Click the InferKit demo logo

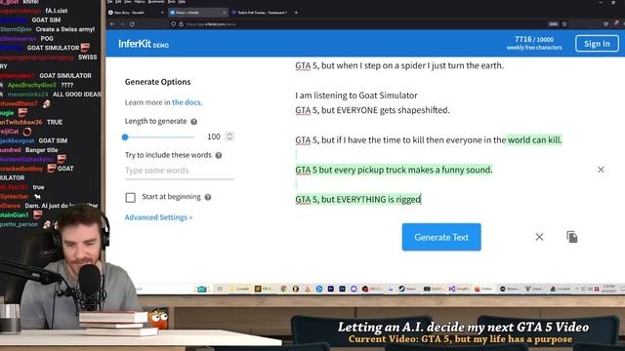click(144, 44)
